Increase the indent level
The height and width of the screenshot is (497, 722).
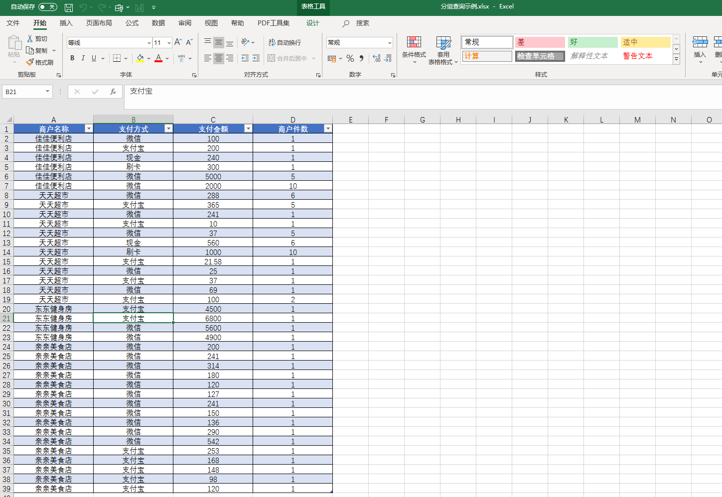(x=256, y=58)
